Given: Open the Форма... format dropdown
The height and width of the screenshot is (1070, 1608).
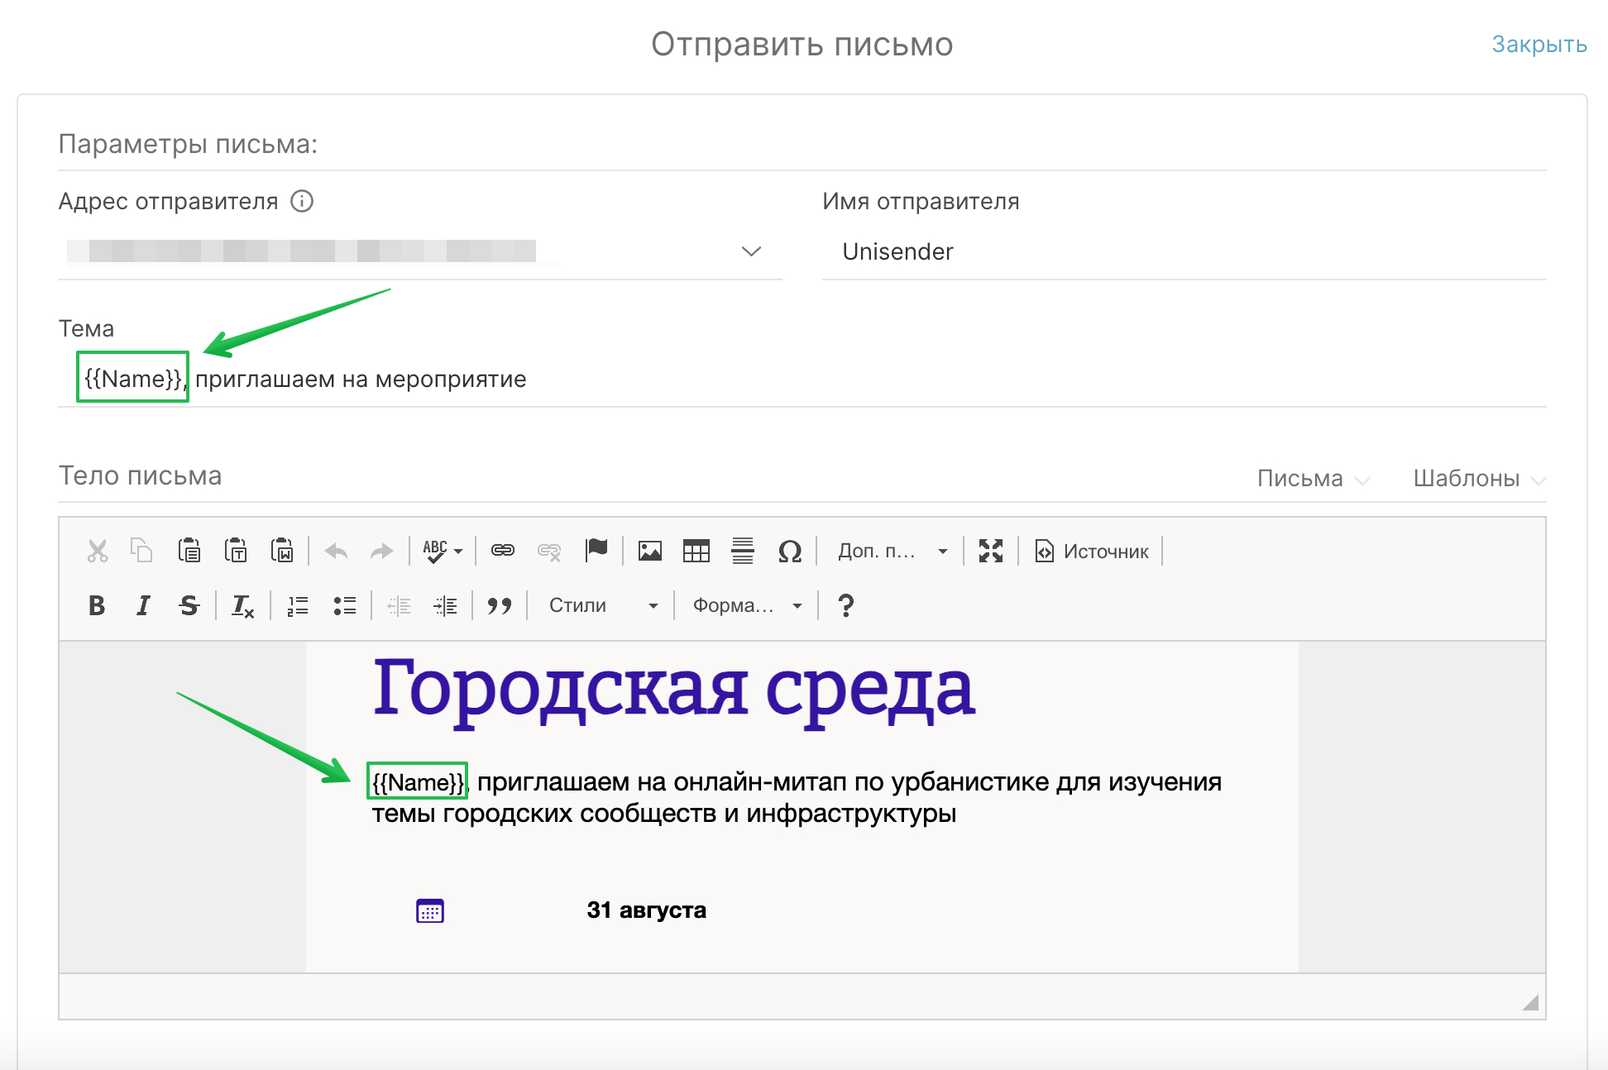Looking at the screenshot, I should coord(748,605).
